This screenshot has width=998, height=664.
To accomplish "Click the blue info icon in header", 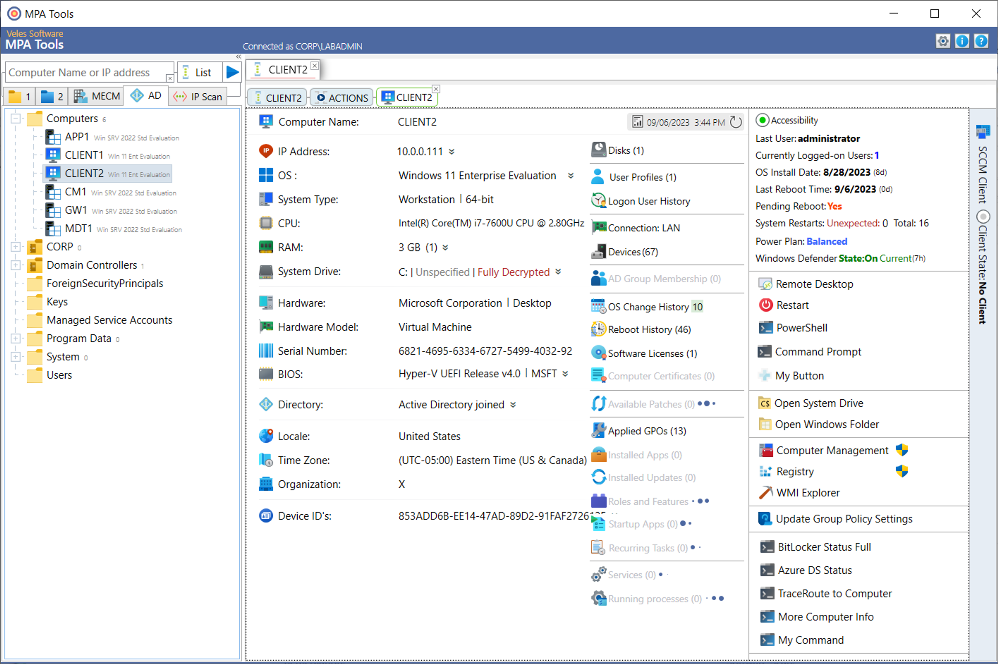I will [x=962, y=41].
